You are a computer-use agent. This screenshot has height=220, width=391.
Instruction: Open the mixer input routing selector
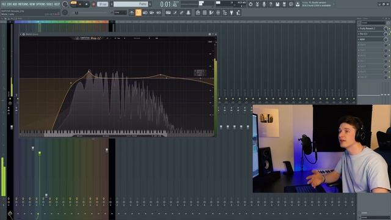click(373, 23)
